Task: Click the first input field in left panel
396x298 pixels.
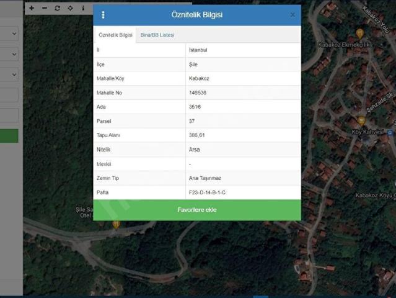Action: point(9,95)
